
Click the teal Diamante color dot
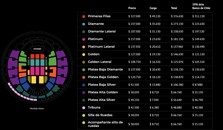point(83,24)
